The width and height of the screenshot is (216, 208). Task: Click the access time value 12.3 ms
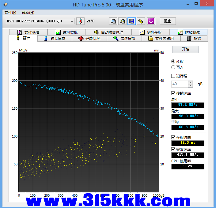tap(188, 143)
